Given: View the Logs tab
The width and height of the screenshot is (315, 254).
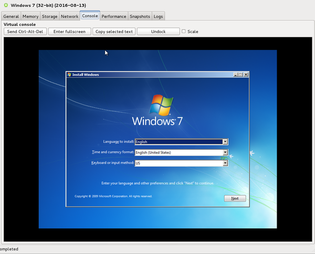Looking at the screenshot, I should (158, 16).
